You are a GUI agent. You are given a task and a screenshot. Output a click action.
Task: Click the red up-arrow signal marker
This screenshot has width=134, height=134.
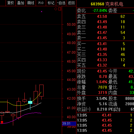point(2,122)
